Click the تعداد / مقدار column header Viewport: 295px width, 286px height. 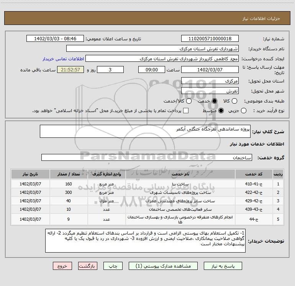[x=69, y=174]
